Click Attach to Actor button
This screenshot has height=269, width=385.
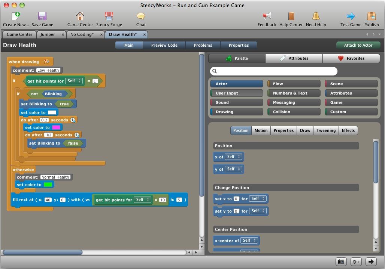click(x=358, y=45)
